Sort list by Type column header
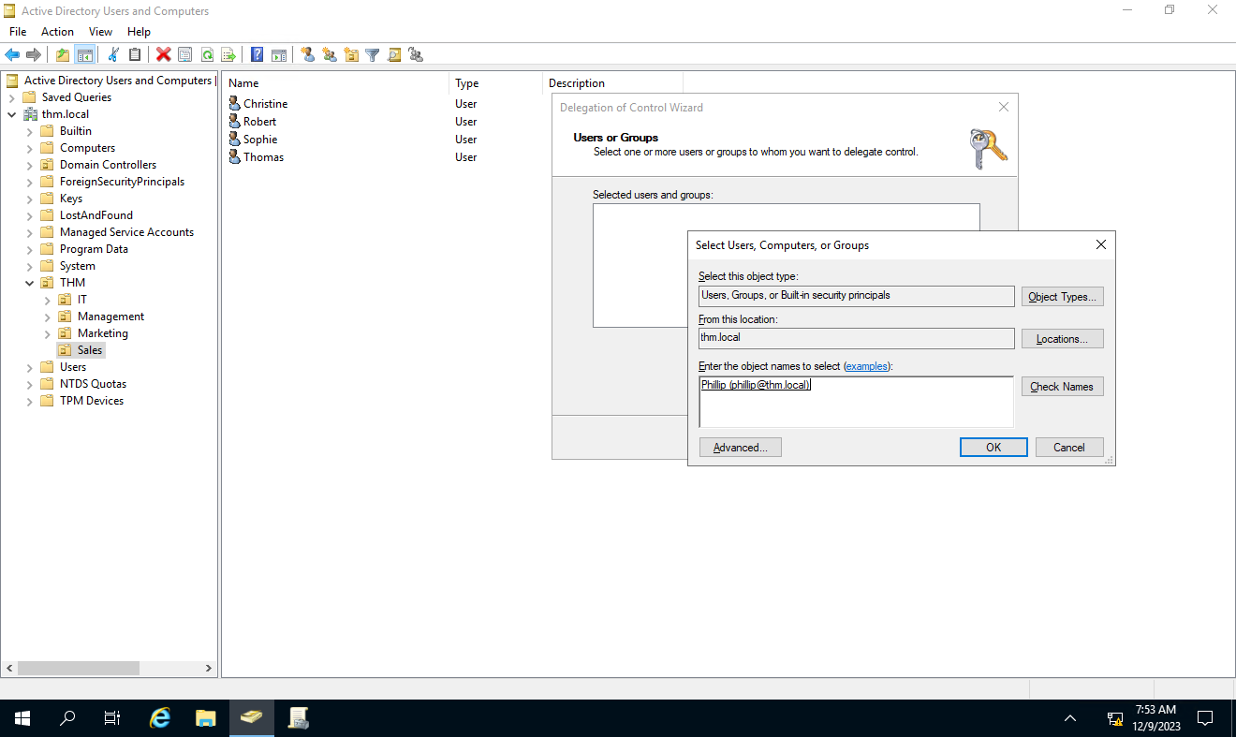 point(495,83)
